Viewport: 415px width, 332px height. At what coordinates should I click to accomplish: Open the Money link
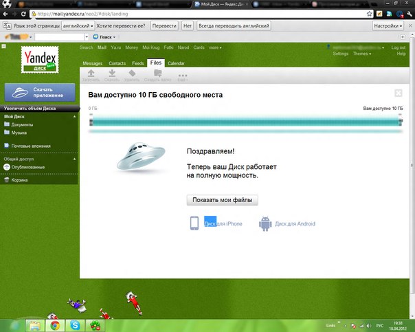(131, 47)
